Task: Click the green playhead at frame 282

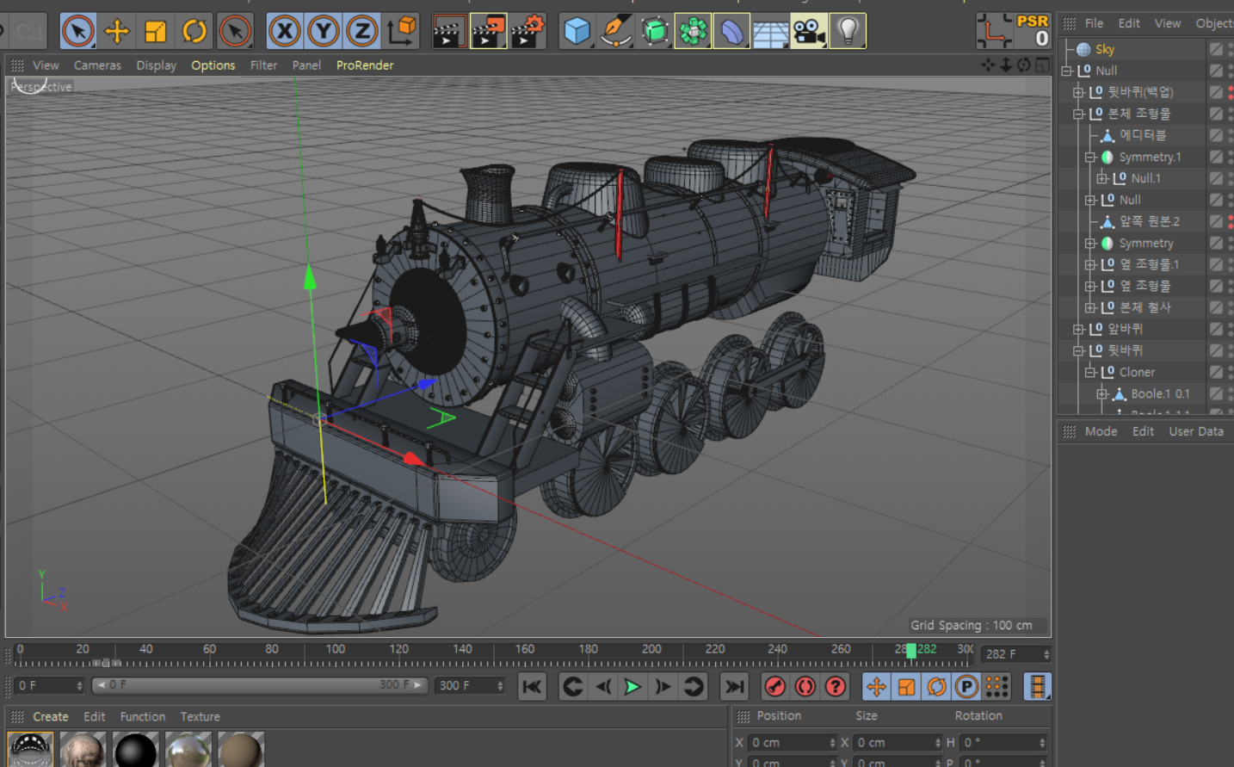Action: [911, 651]
